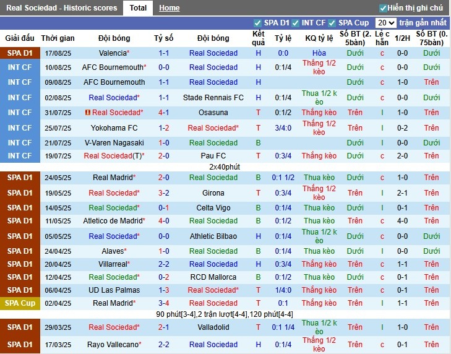Open the 20 recent matches dropdown
Viewport: 451px width, 354px height.
385,23
